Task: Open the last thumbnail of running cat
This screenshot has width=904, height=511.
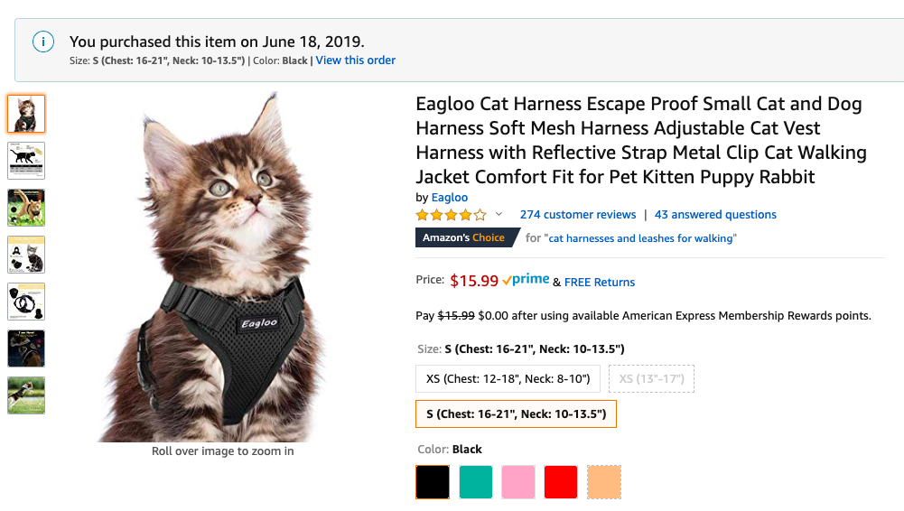Action: [26, 395]
